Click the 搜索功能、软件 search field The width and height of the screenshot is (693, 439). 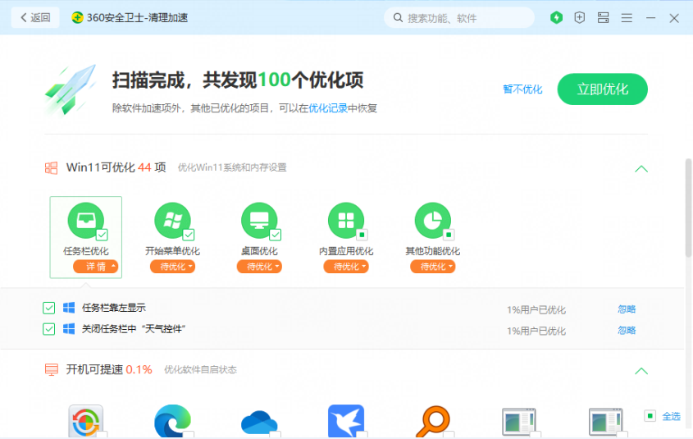(463, 18)
